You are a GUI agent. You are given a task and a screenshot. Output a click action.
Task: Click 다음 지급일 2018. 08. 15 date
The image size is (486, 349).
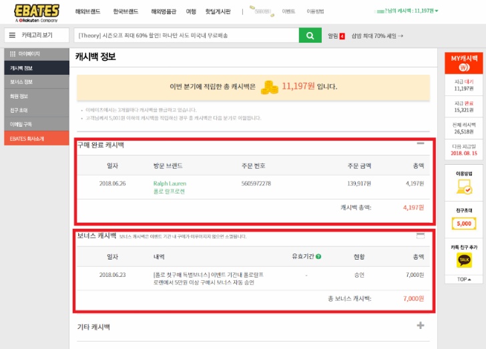tap(464, 153)
